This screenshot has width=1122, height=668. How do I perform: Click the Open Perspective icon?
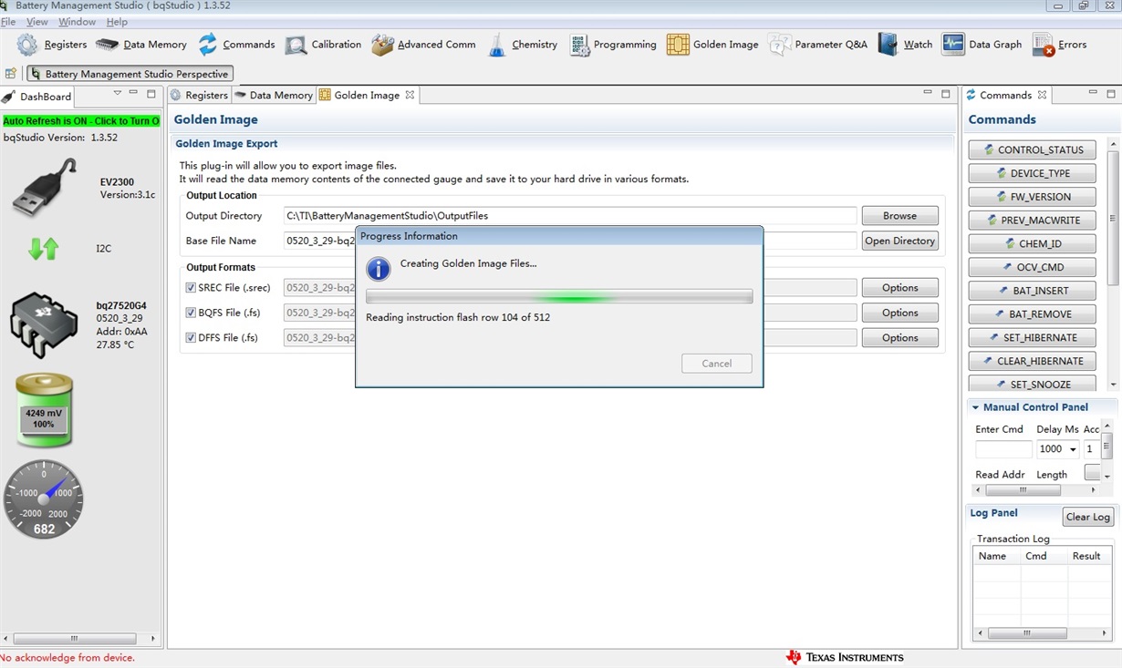coord(11,74)
